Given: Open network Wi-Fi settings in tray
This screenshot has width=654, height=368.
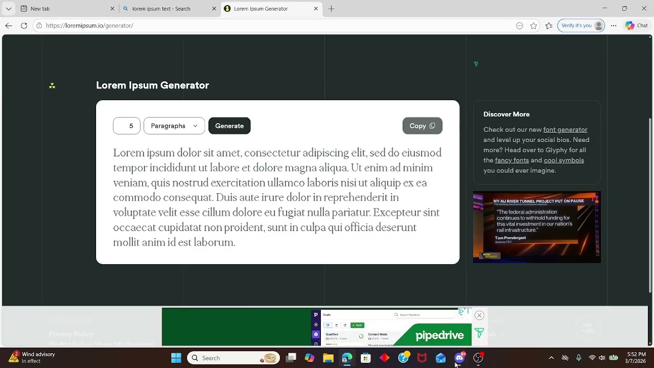Looking at the screenshot, I should (592, 358).
